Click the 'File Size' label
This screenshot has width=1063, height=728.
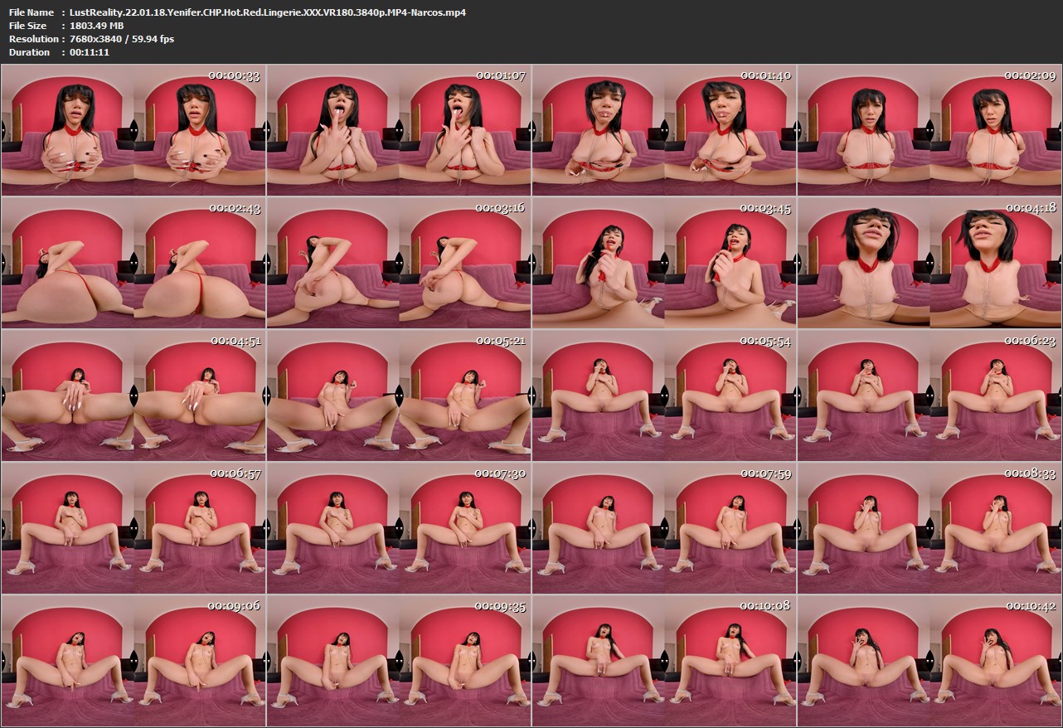click(29, 26)
